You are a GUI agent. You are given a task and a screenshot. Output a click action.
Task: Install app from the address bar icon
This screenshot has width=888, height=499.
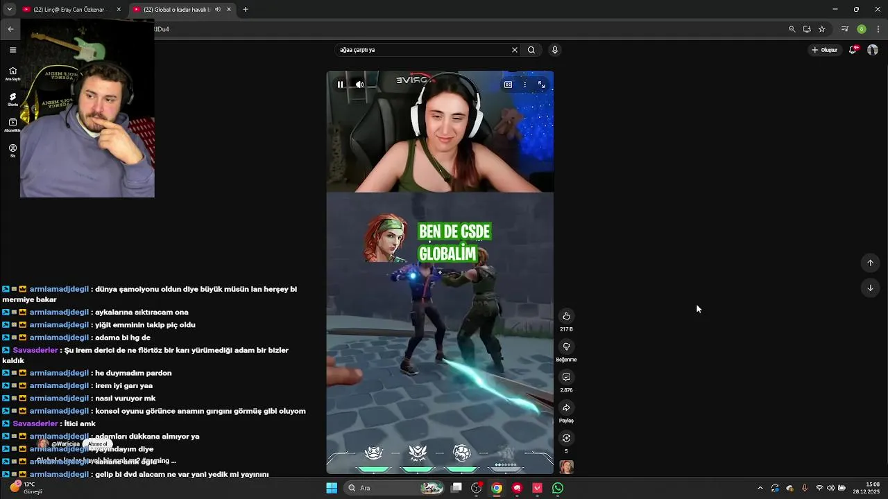click(x=807, y=29)
